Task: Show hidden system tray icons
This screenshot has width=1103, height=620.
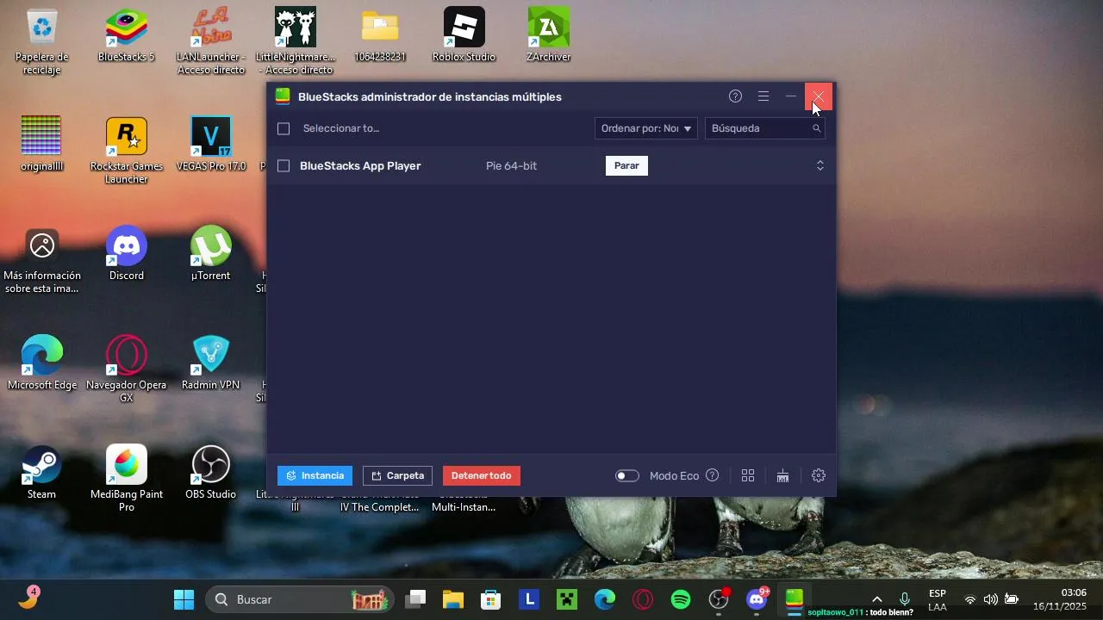Action: [x=876, y=599]
